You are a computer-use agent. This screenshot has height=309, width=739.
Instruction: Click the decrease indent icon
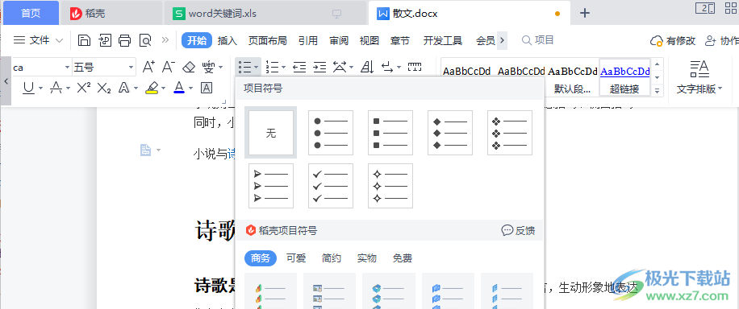click(x=299, y=68)
